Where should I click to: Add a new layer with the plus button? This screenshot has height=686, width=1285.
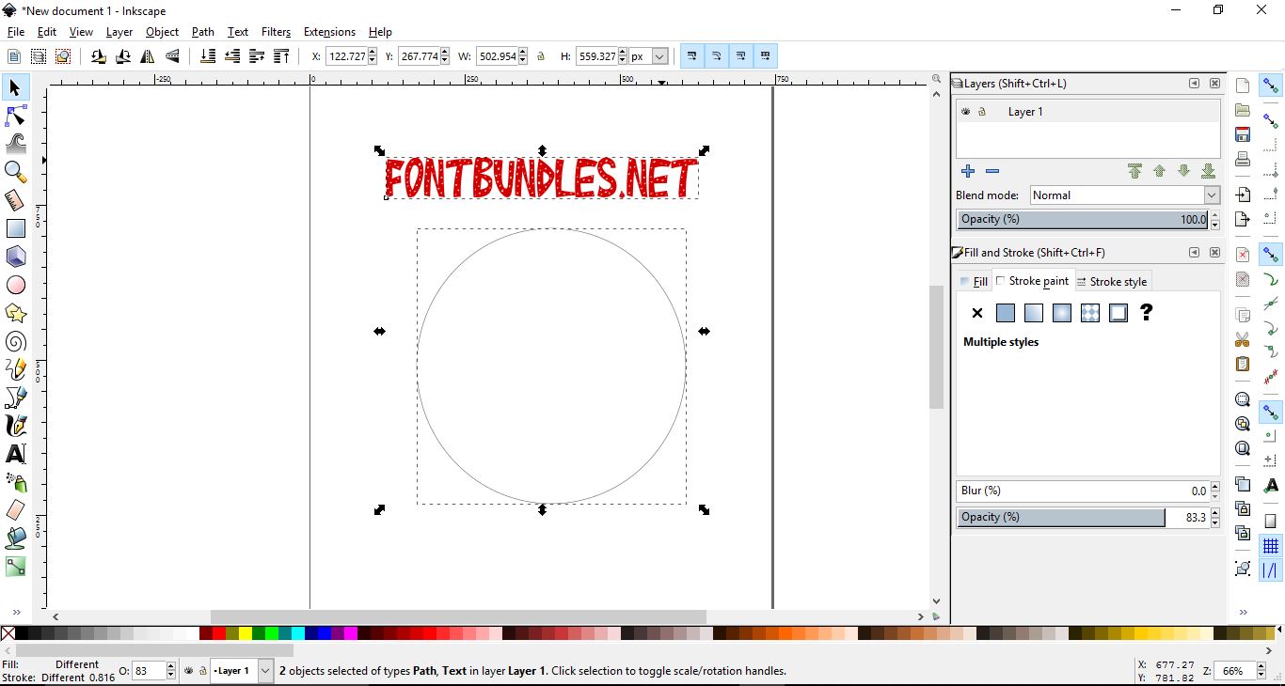pyautogui.click(x=968, y=171)
